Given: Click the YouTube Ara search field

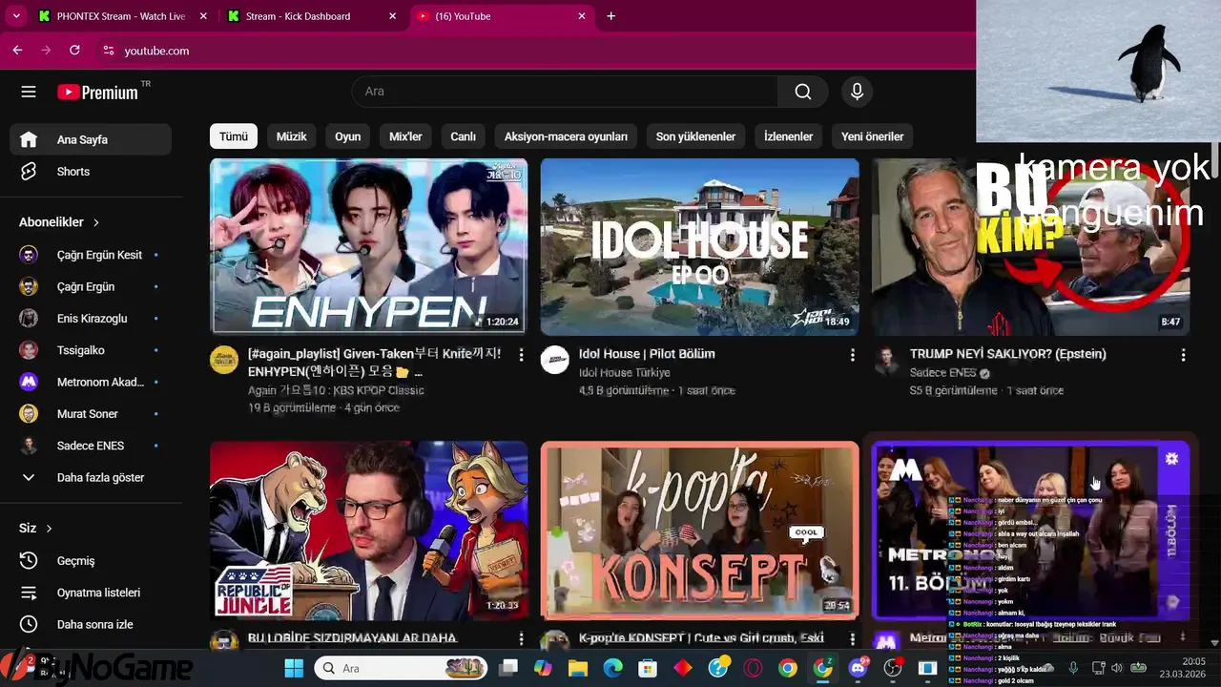Looking at the screenshot, I should (565, 92).
